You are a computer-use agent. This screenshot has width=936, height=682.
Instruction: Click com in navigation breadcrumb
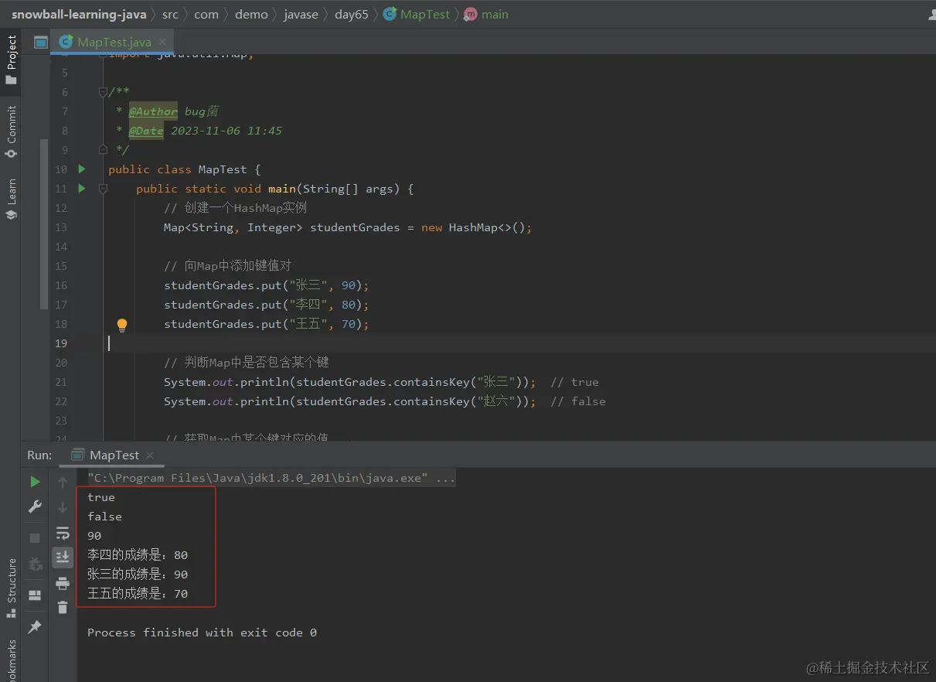click(206, 14)
